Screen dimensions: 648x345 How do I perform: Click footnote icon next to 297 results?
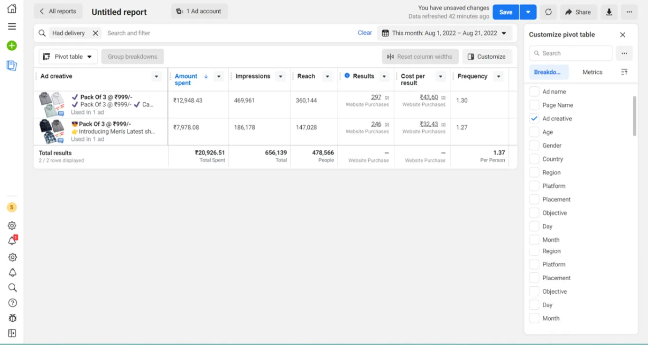pyautogui.click(x=387, y=98)
